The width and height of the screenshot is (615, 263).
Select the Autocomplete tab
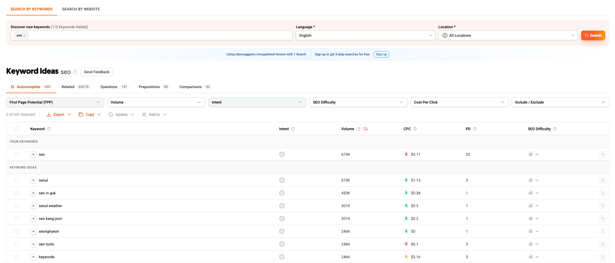click(x=31, y=87)
